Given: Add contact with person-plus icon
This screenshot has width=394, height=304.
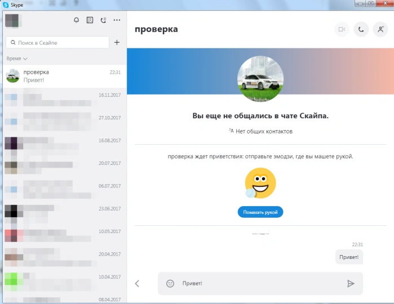Looking at the screenshot, I should 380,29.
